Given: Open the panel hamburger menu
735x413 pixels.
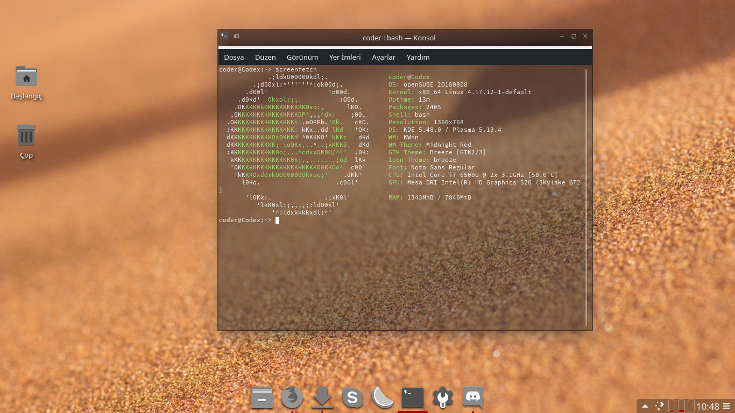Looking at the screenshot, I should click(726, 406).
